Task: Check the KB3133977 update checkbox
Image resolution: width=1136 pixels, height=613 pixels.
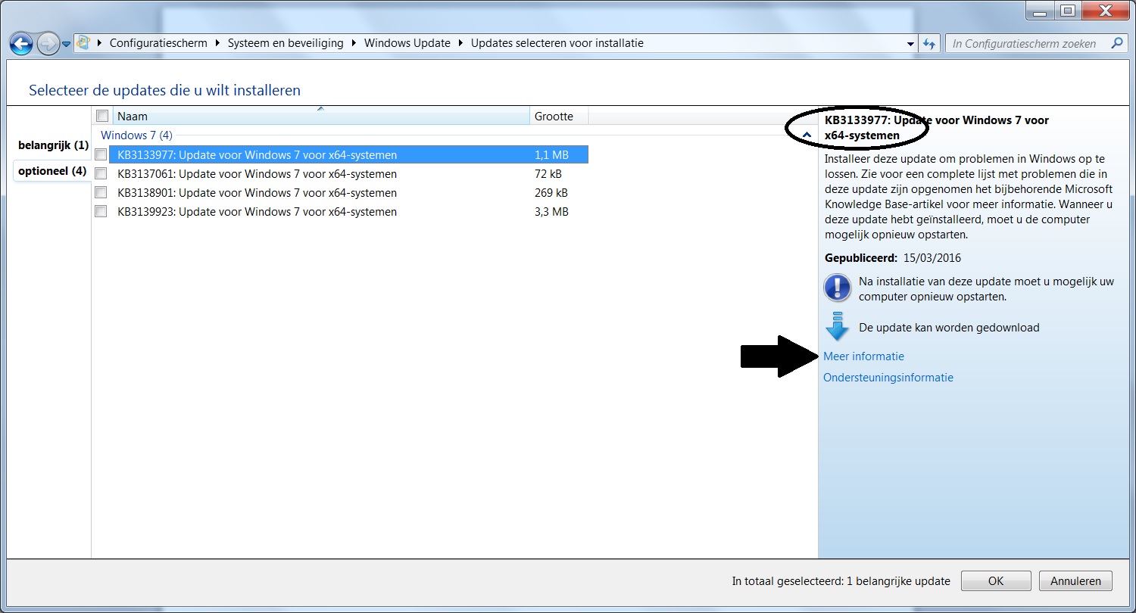Action: pyautogui.click(x=101, y=154)
